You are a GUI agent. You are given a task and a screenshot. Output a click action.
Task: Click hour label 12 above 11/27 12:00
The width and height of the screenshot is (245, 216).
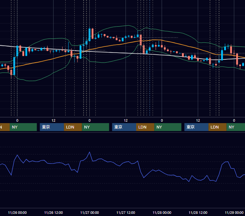click(x=126, y=121)
